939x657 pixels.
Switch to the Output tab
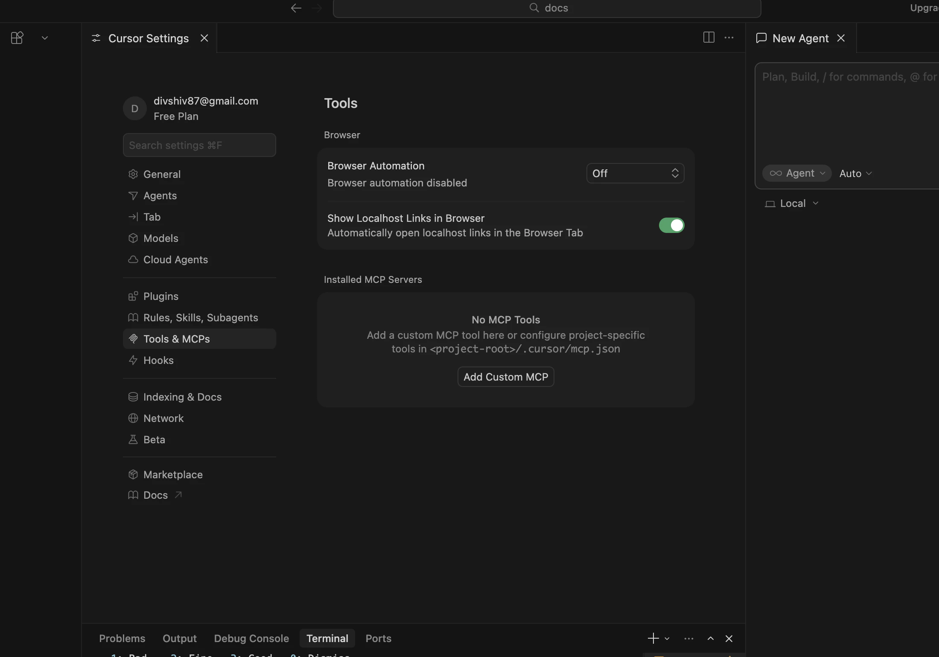click(179, 638)
